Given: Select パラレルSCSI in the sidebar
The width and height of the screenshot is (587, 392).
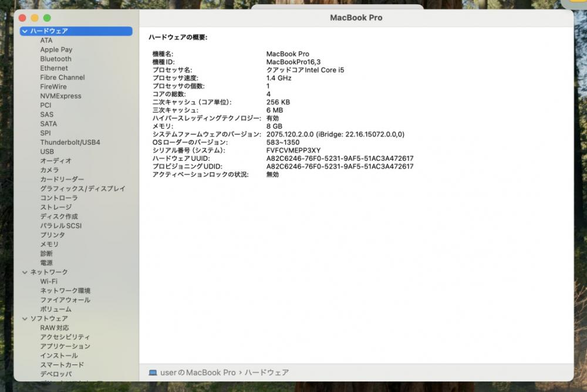Looking at the screenshot, I should pyautogui.click(x=61, y=226).
